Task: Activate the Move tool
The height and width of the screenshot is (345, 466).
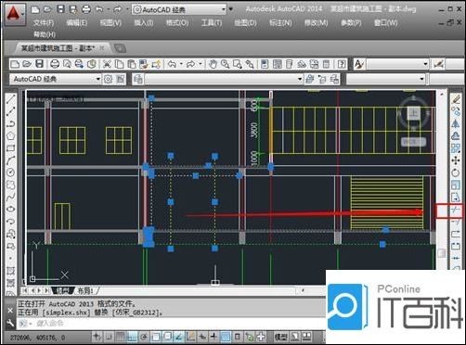Action: click(x=456, y=160)
